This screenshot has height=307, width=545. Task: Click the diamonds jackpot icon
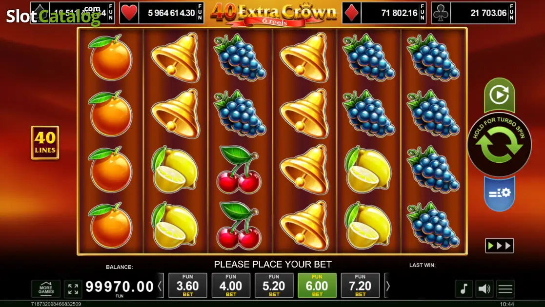coord(352,14)
